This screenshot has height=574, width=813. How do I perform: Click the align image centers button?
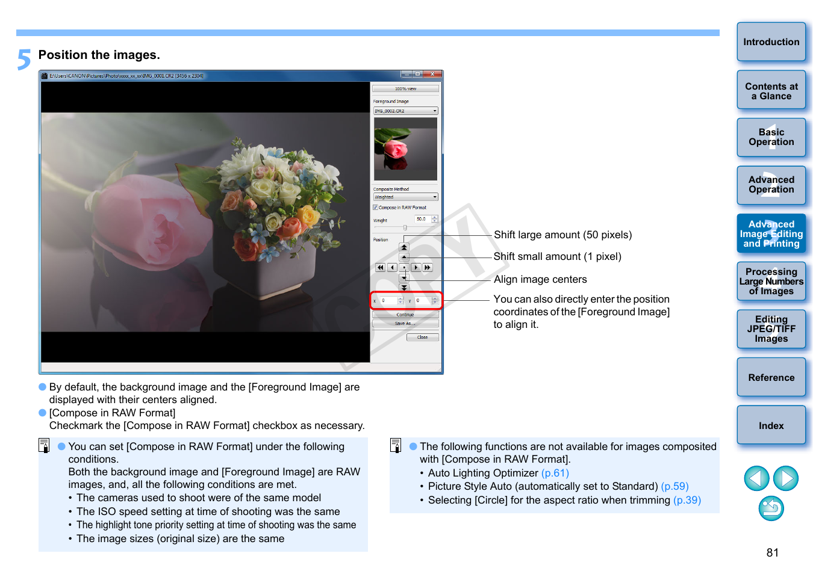[x=404, y=268]
